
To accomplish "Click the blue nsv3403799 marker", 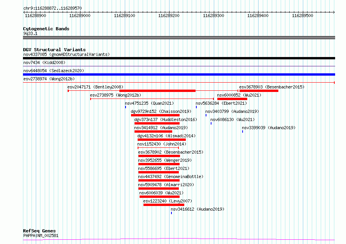I will (x=206, y=115).
